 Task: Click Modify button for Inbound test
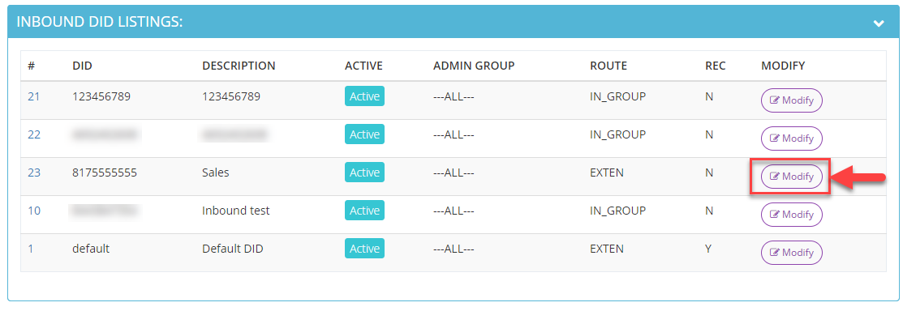791,215
